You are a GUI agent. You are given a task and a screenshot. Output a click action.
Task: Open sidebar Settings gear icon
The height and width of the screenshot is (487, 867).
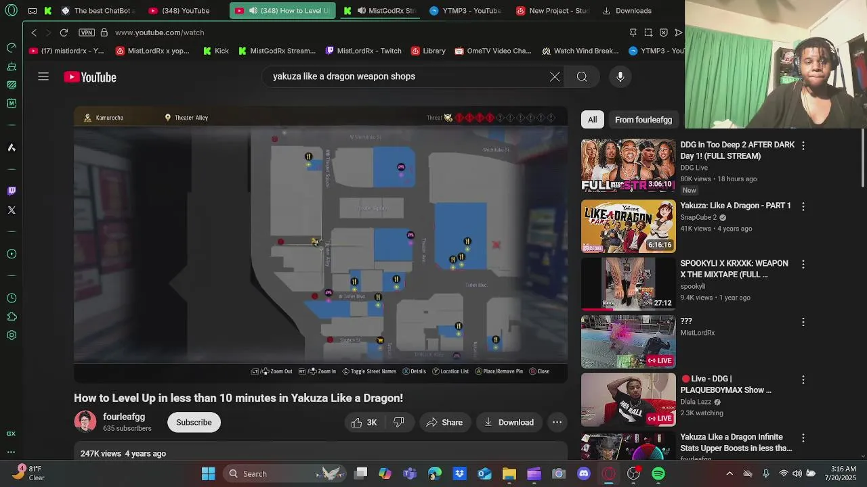12,335
